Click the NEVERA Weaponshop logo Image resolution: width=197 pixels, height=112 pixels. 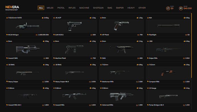12,8
